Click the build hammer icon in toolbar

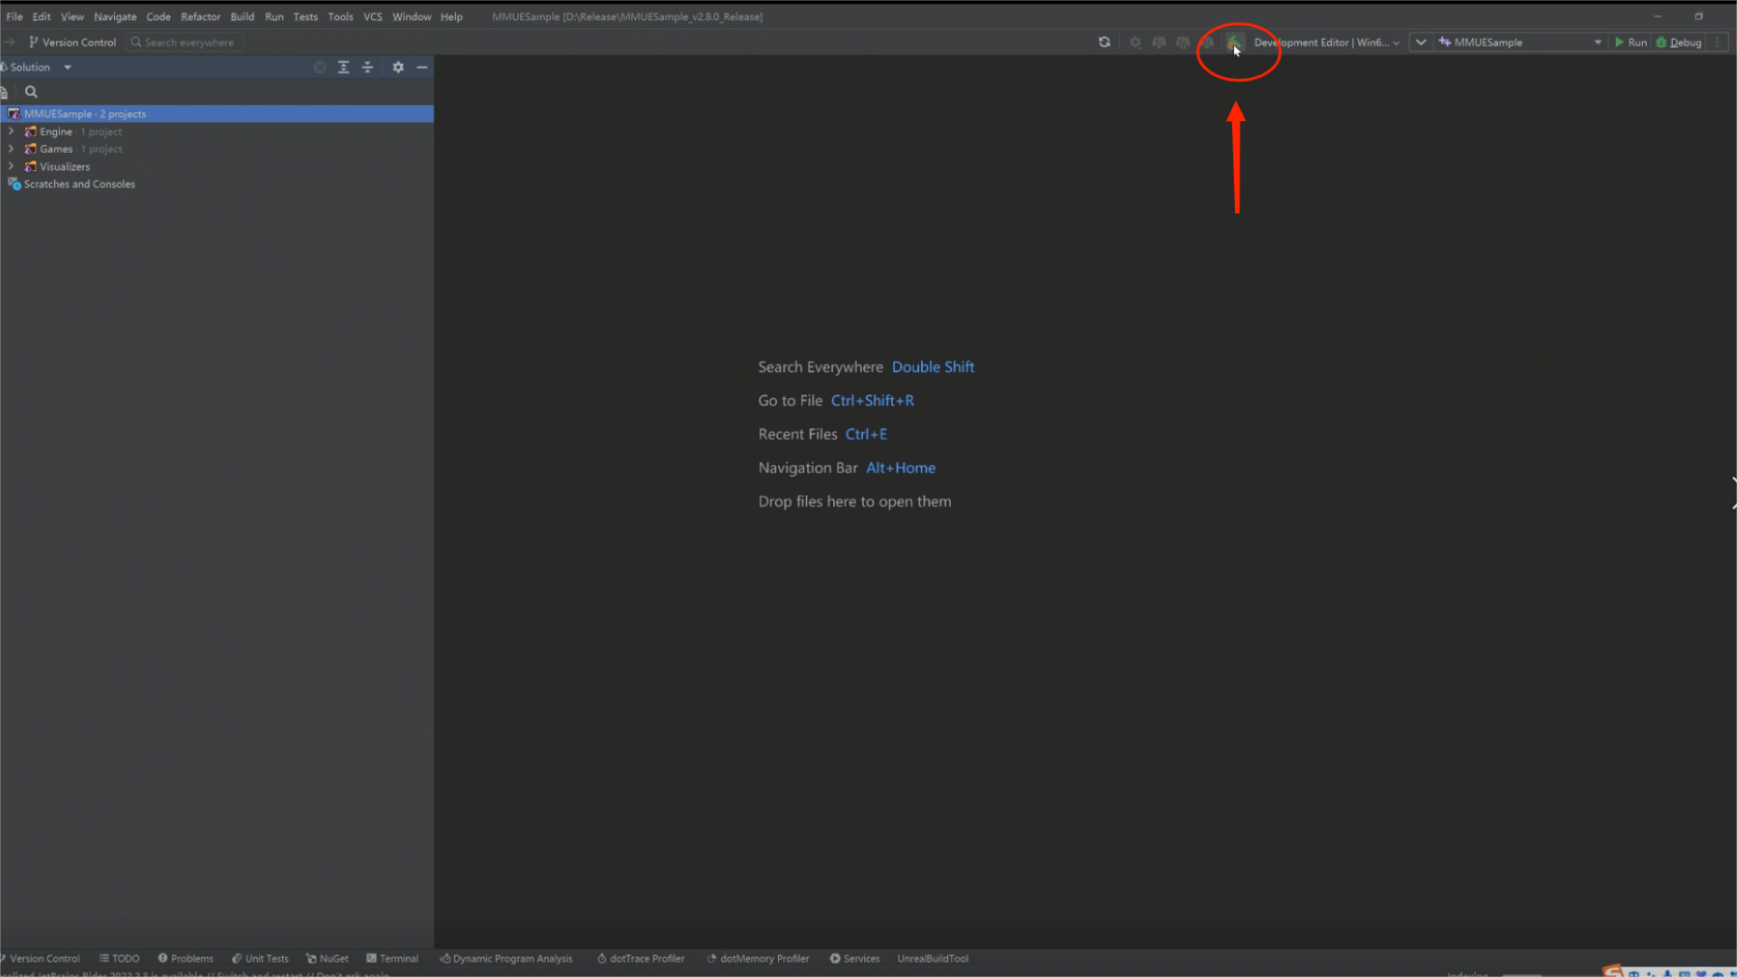[x=1234, y=42]
